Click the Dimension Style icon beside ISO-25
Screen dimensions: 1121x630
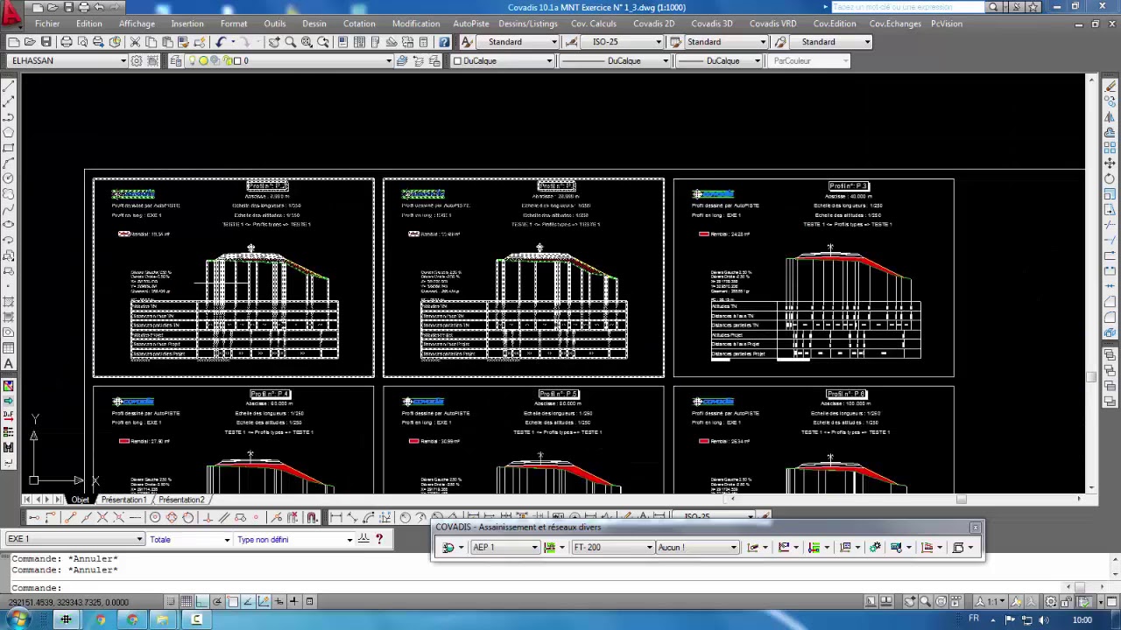572,42
